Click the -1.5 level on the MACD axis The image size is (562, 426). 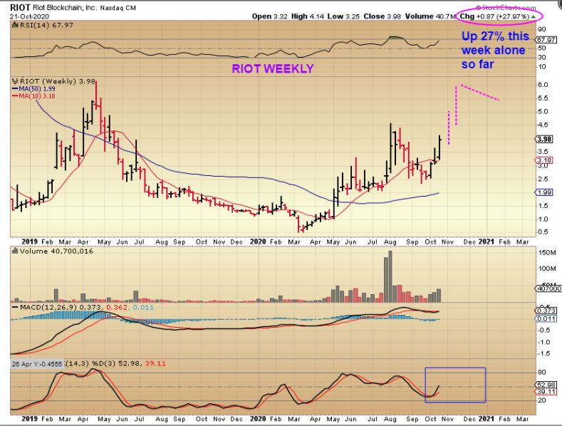point(544,353)
